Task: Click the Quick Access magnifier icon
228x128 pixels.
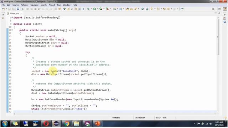Action: tap(213, 9)
